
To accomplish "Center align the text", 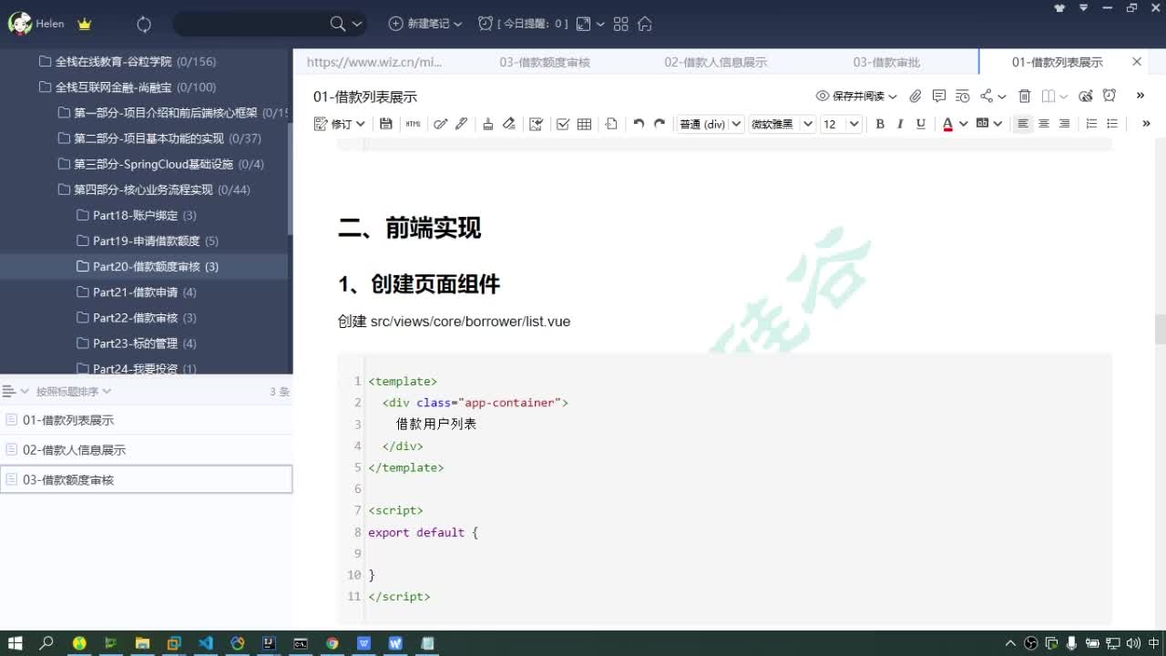I will 1044,124.
